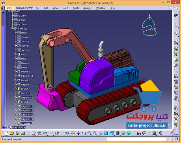Click the compass red base square
Image resolution: width=181 pixels, height=143 pixels.
pos(150,32)
